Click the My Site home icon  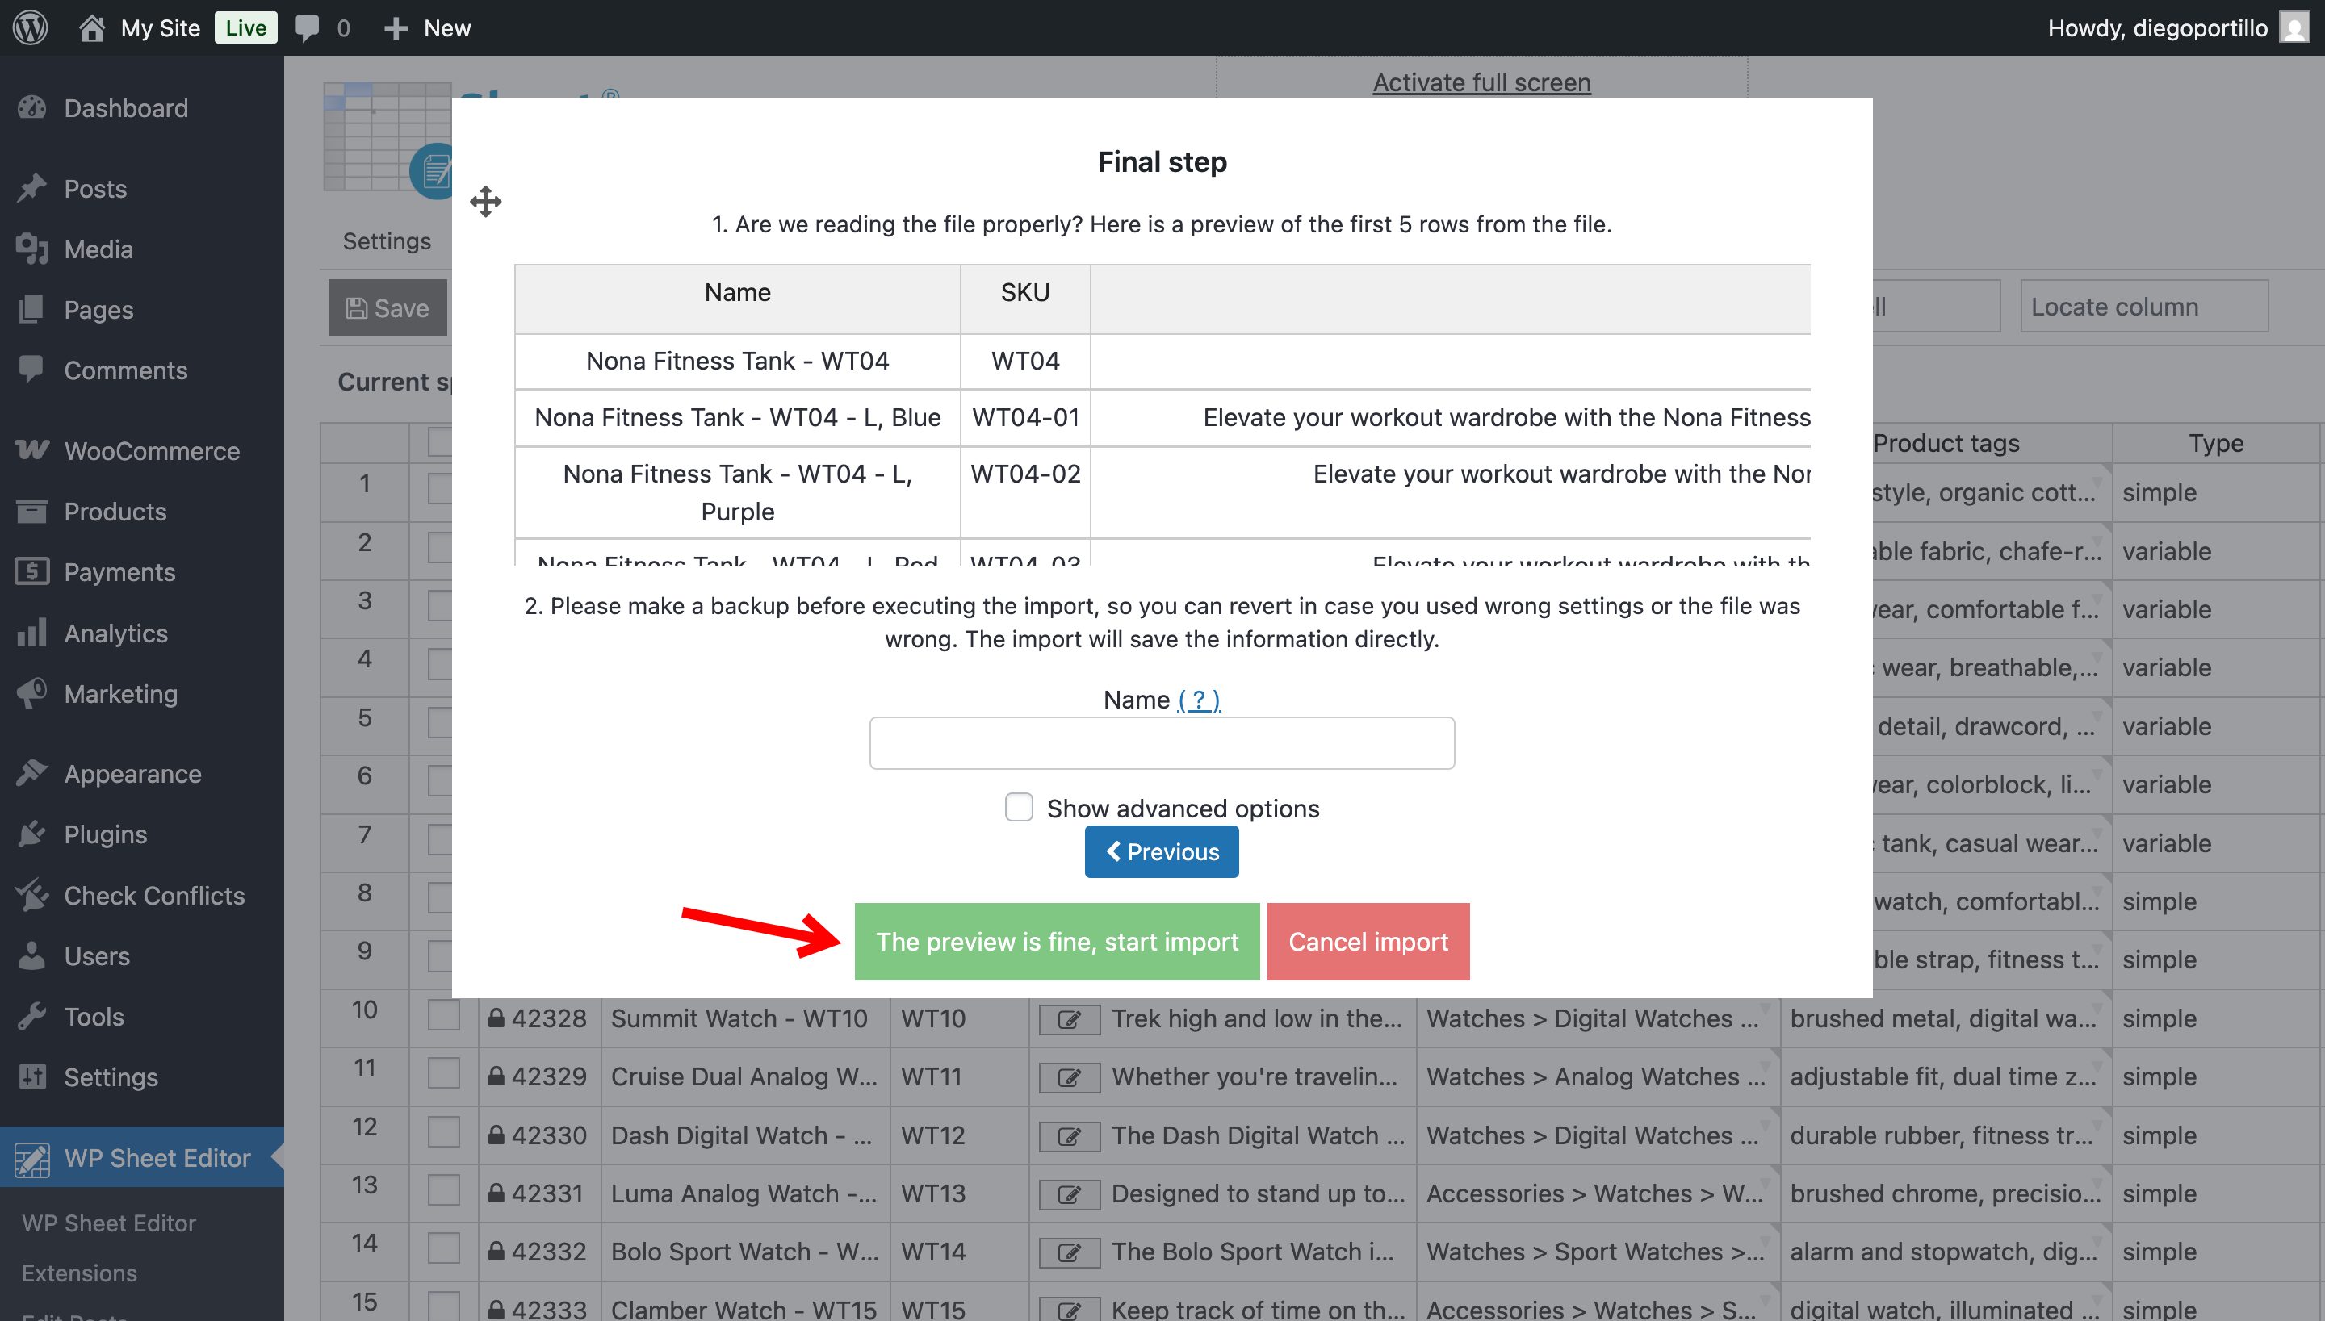pyautogui.click(x=90, y=27)
